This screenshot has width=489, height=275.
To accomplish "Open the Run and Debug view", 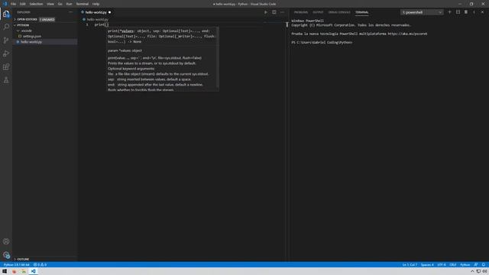I will point(6,53).
